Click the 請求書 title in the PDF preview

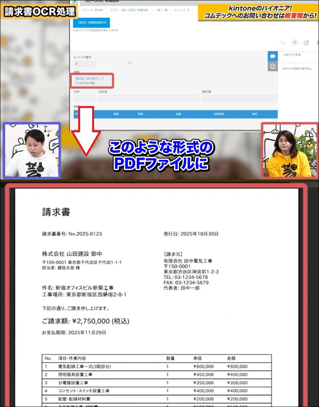(x=56, y=212)
